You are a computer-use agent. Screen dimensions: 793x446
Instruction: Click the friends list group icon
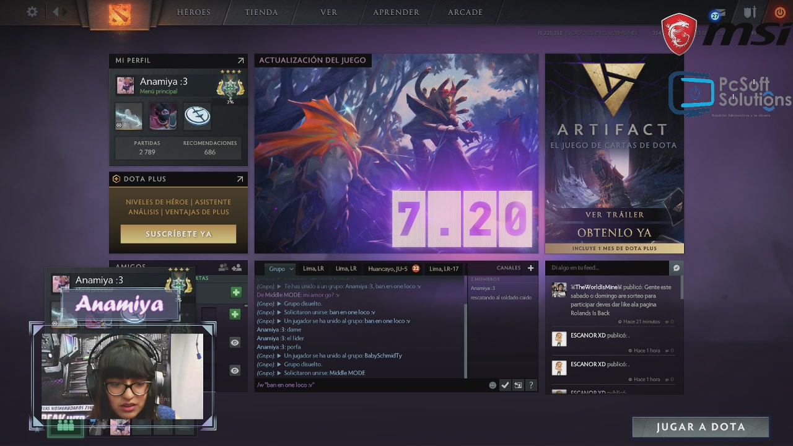coord(224,268)
